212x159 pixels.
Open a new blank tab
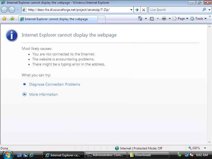(101, 19)
